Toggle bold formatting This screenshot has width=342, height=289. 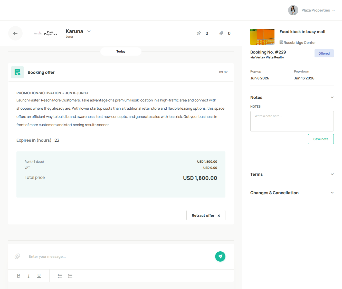coord(18,276)
